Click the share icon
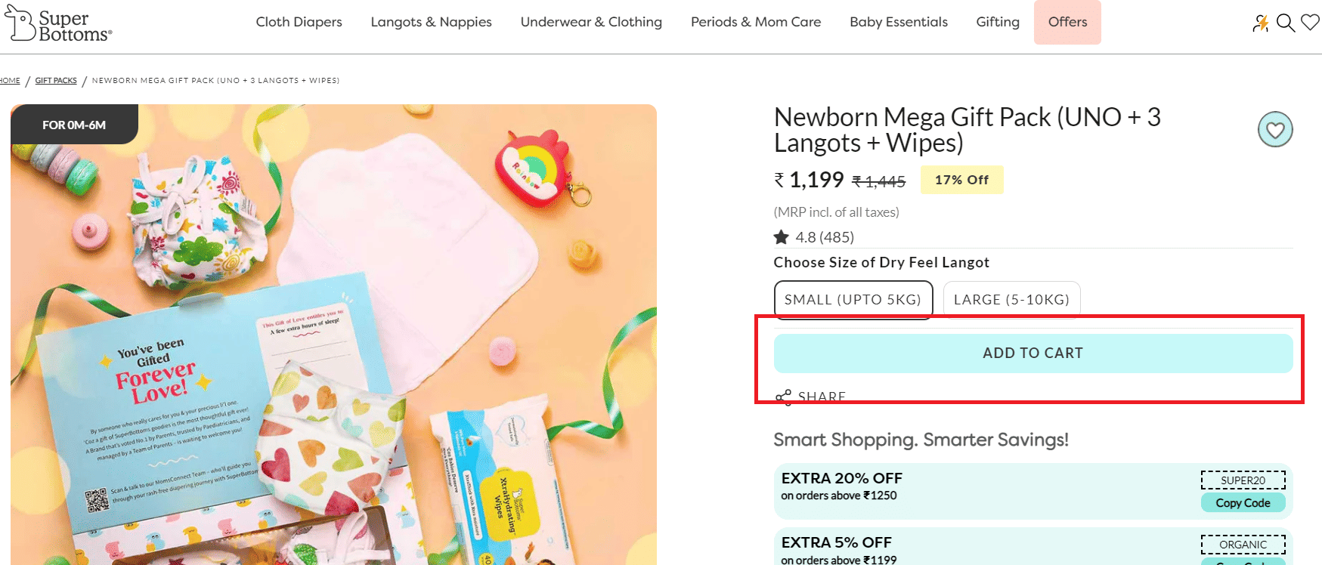This screenshot has height=565, width=1322. tap(783, 397)
